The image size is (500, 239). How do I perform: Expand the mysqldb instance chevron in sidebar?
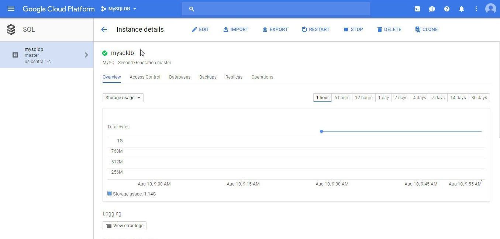tap(86, 55)
